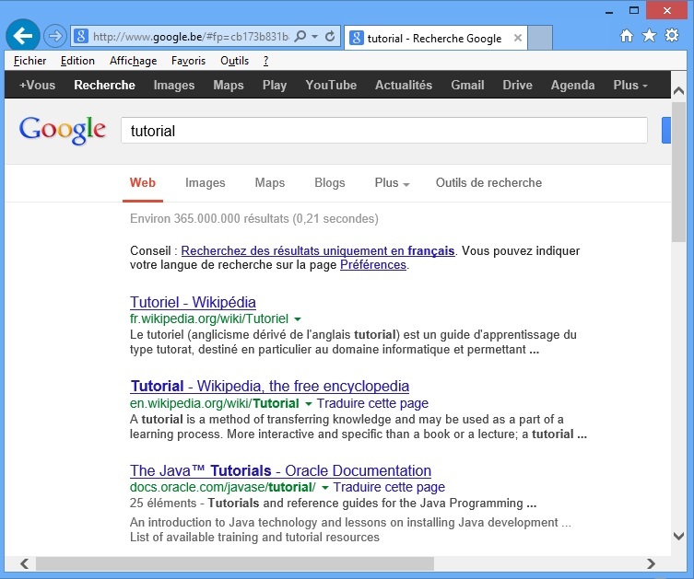This screenshot has height=579, width=694.
Task: Open the Fichier menu
Action: (x=29, y=61)
